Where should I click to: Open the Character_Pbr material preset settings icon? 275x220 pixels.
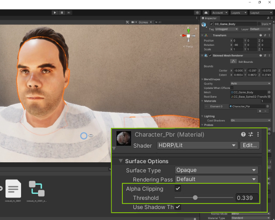[251, 135]
